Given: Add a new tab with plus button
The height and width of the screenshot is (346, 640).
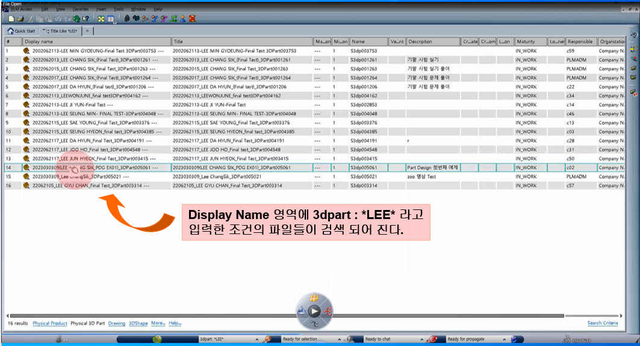Looking at the screenshot, I should pos(88,31).
